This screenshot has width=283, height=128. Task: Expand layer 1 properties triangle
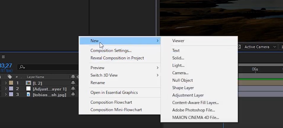tap(6, 83)
